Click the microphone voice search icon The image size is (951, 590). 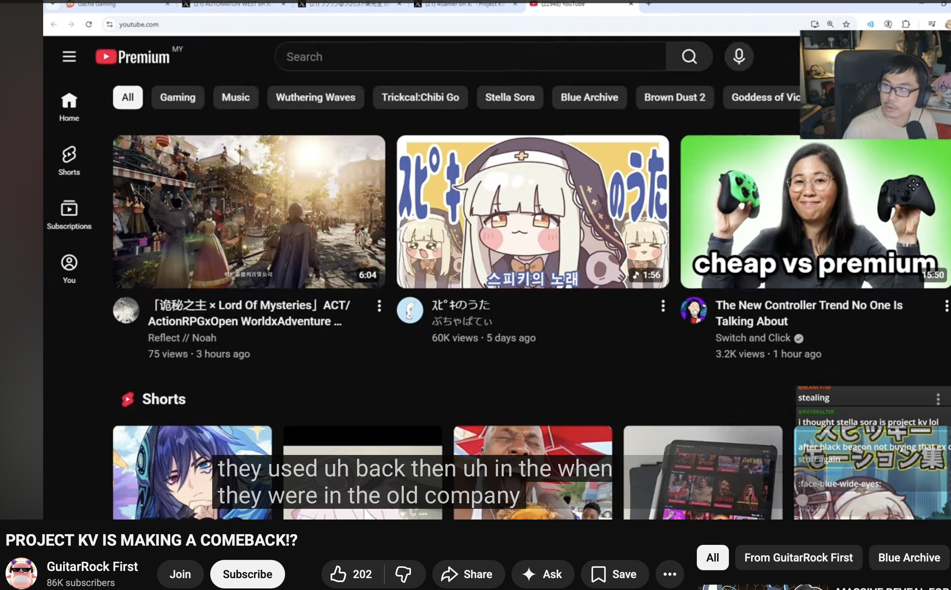pyautogui.click(x=738, y=57)
